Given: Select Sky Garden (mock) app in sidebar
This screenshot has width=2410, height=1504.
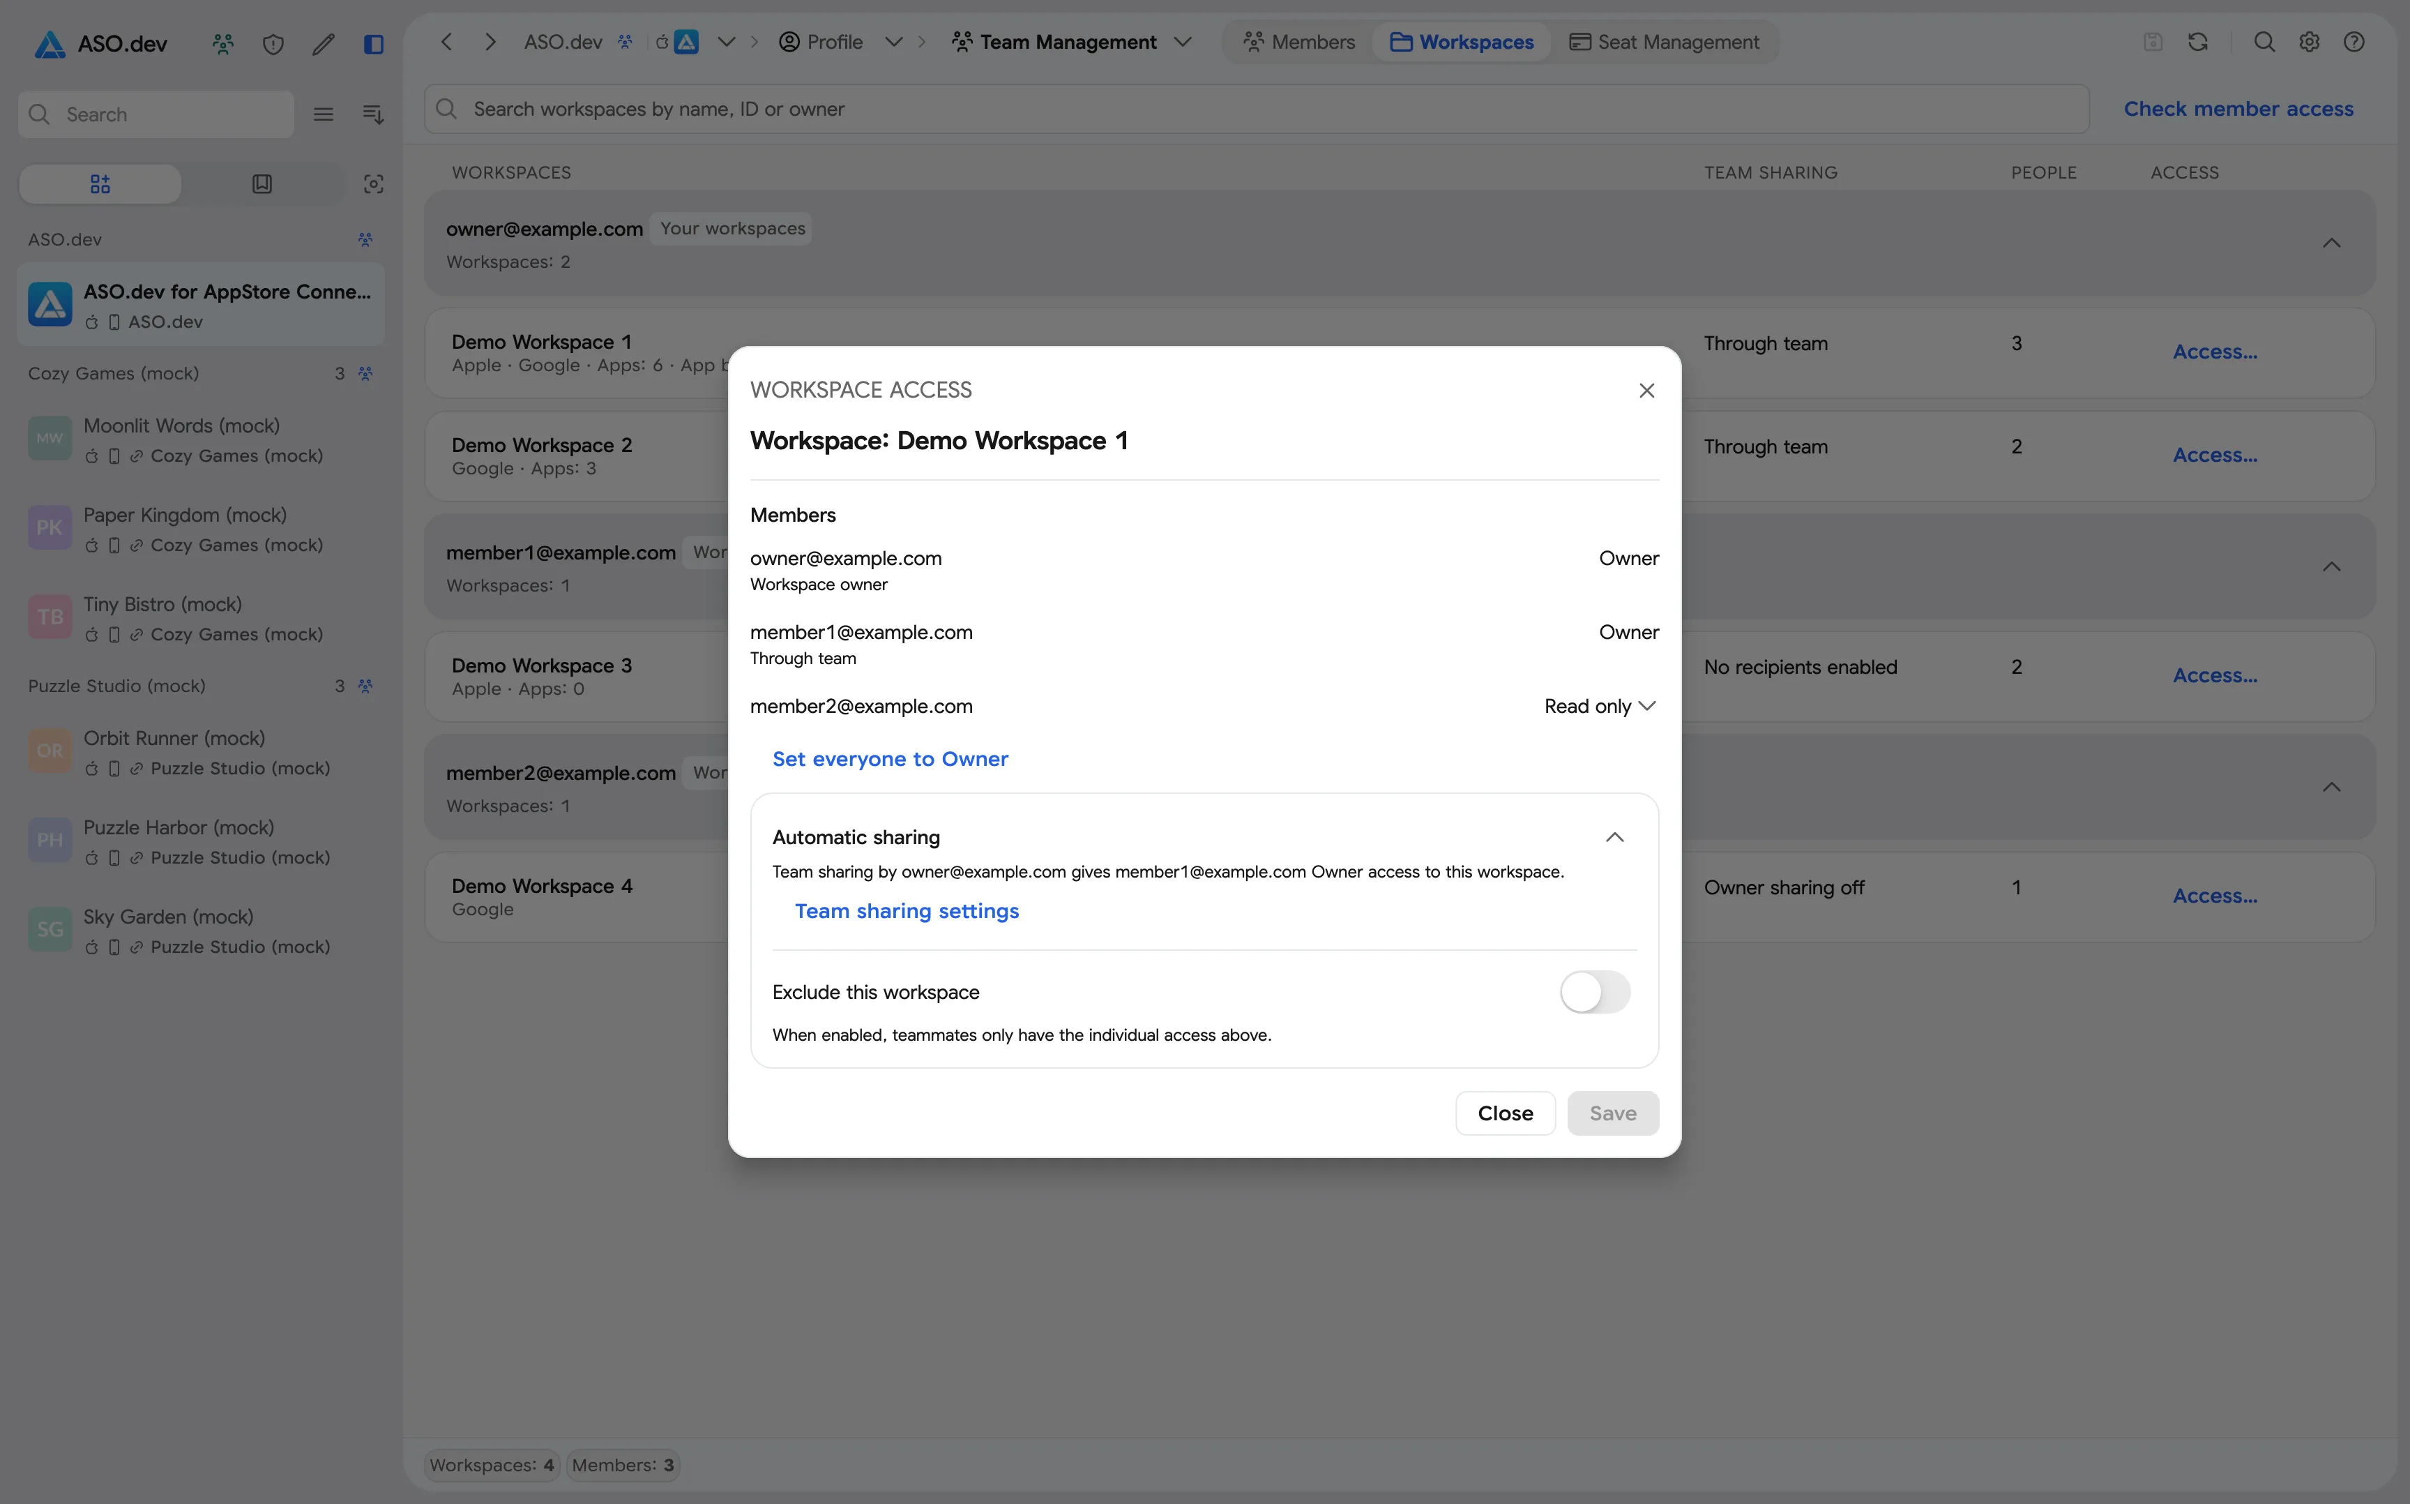Looking at the screenshot, I should 201,931.
